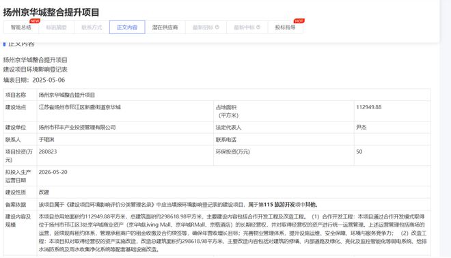Open the 最新中标 tab
The width and height of the screenshot is (451, 258).
pyautogui.click(x=247, y=27)
